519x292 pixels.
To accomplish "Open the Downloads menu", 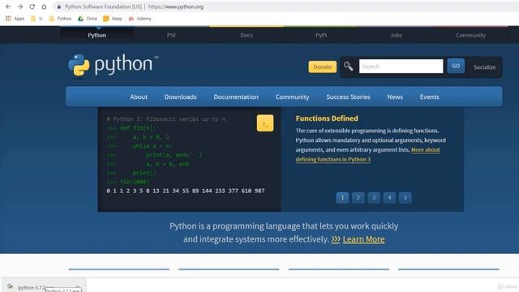I will pyautogui.click(x=180, y=97).
